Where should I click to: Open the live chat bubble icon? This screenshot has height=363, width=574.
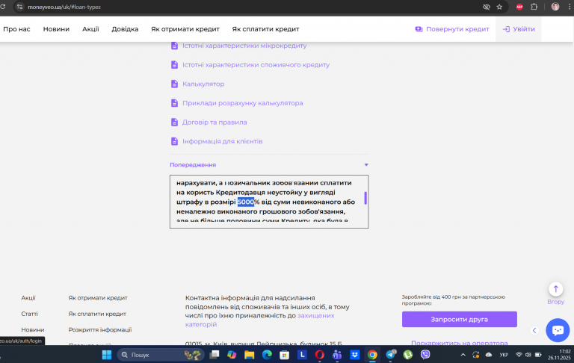(558, 330)
